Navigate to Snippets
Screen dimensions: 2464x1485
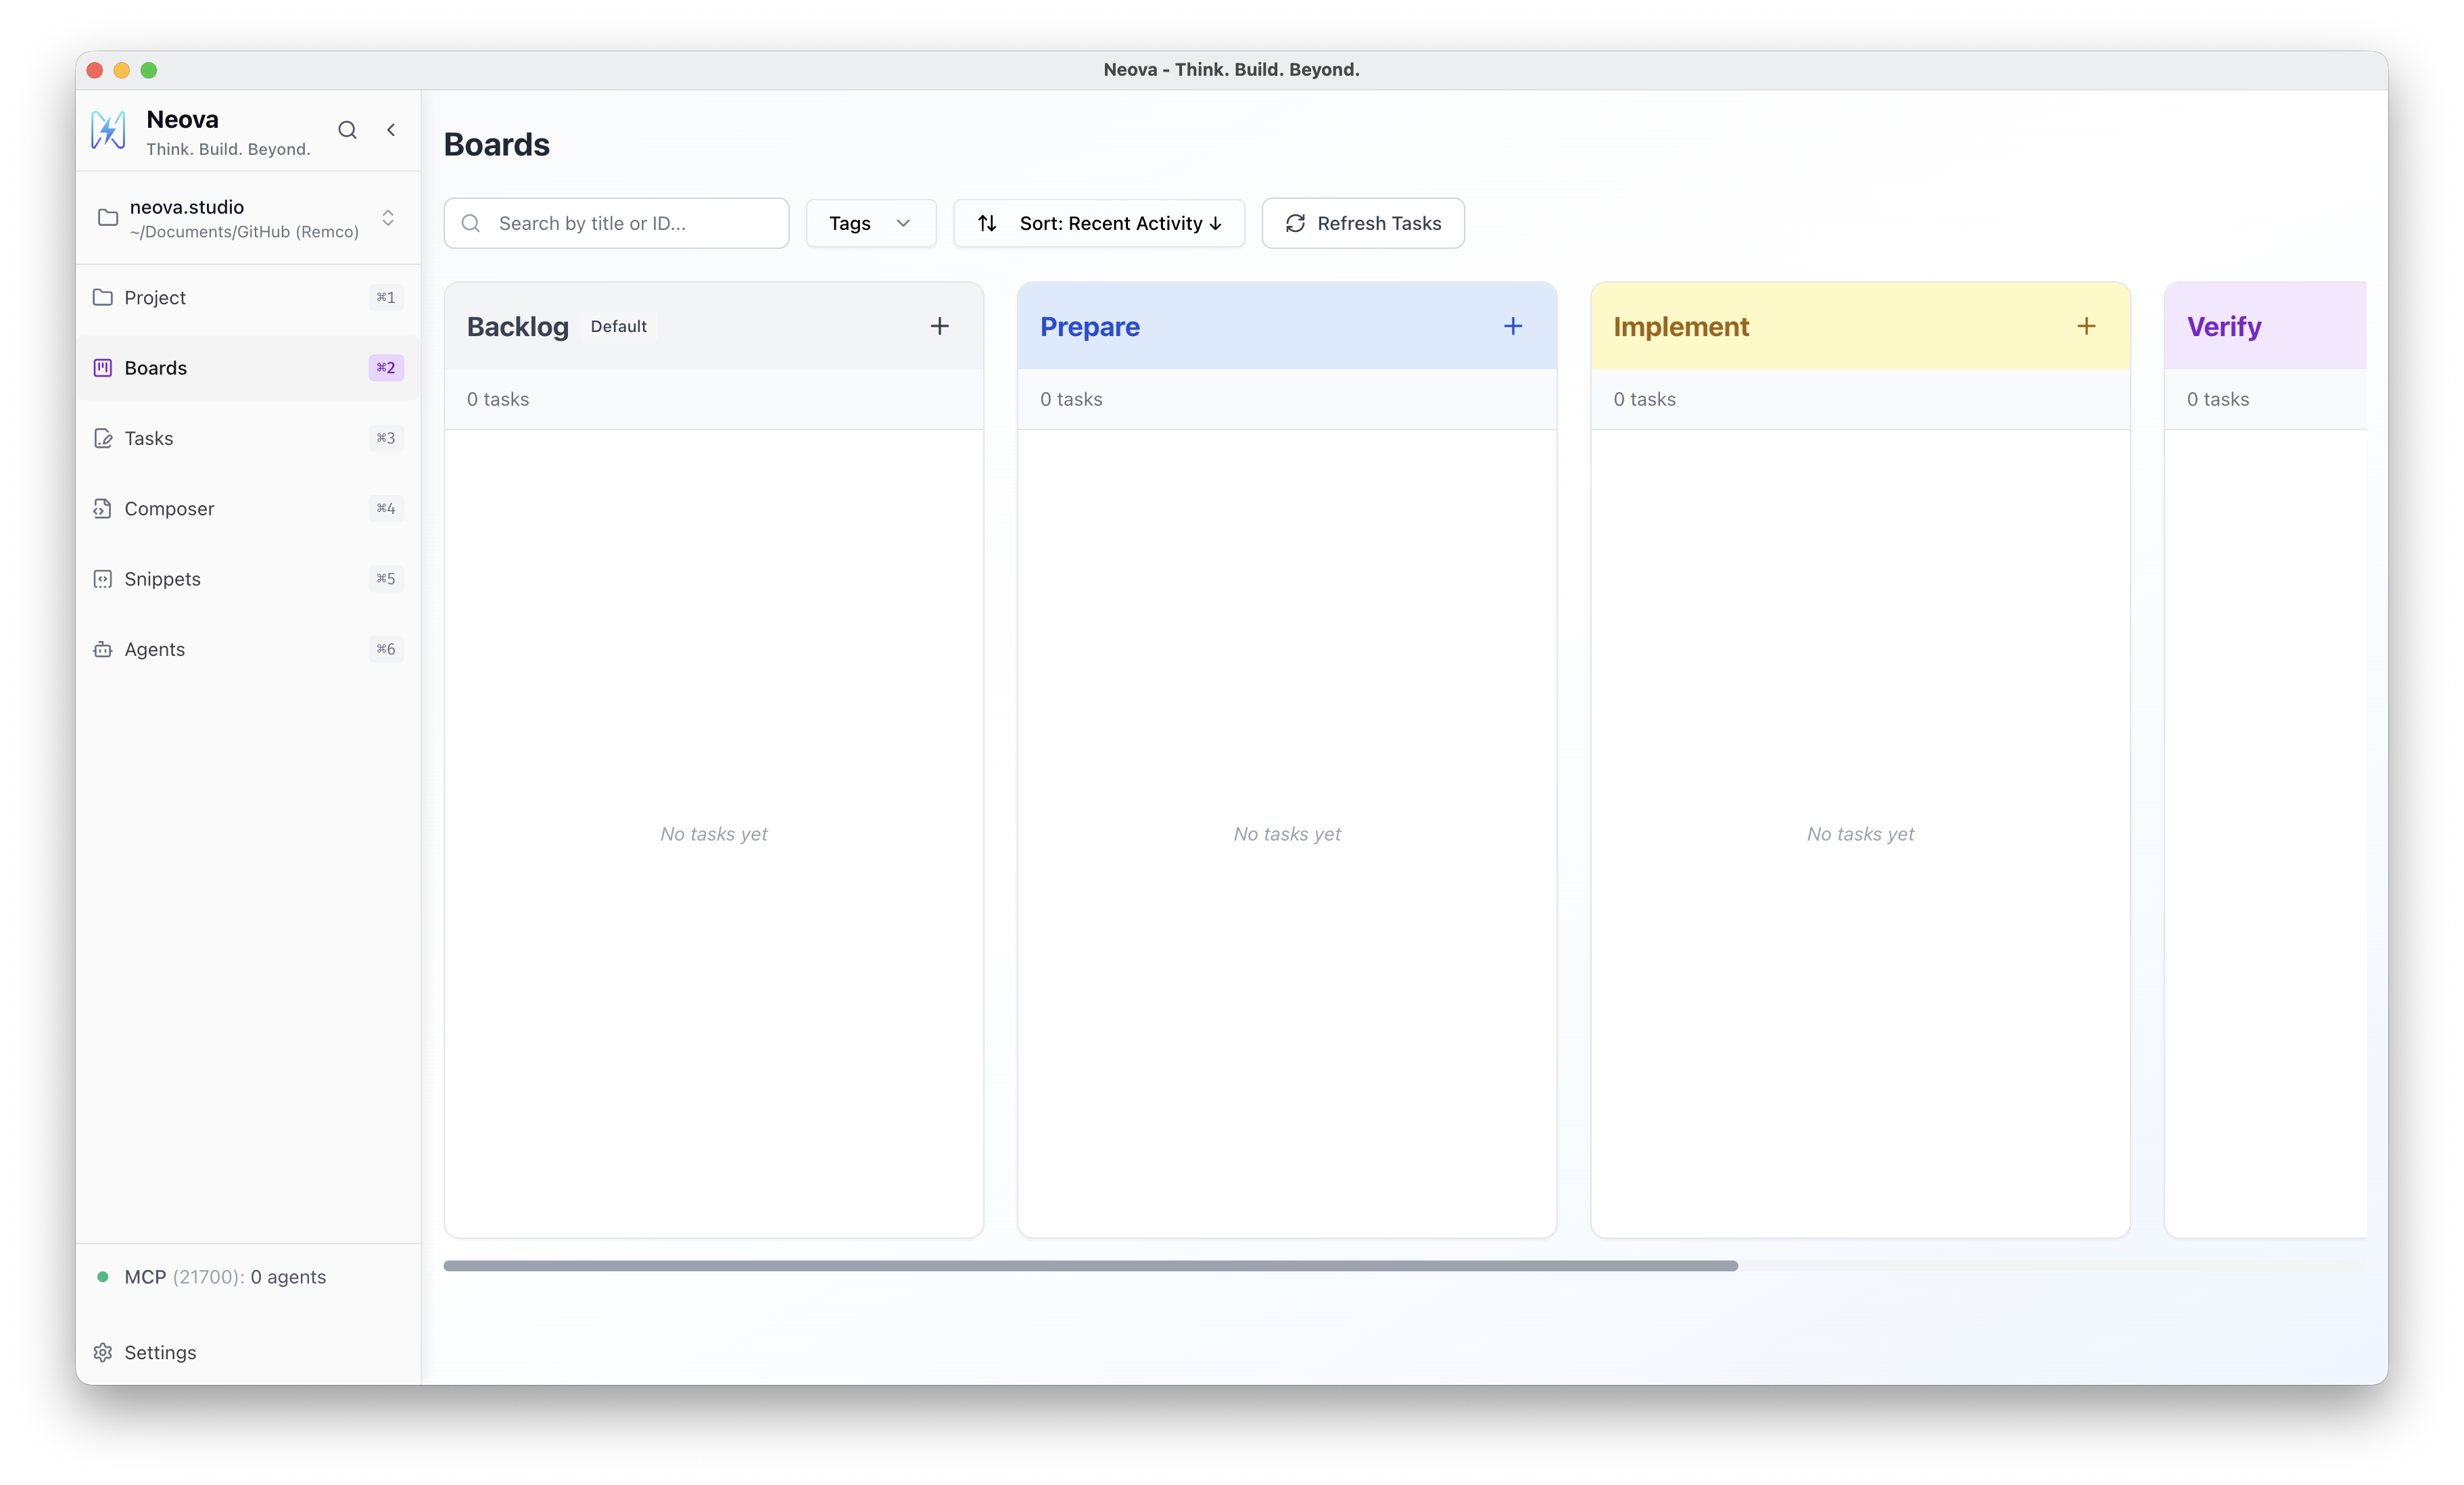coord(162,579)
